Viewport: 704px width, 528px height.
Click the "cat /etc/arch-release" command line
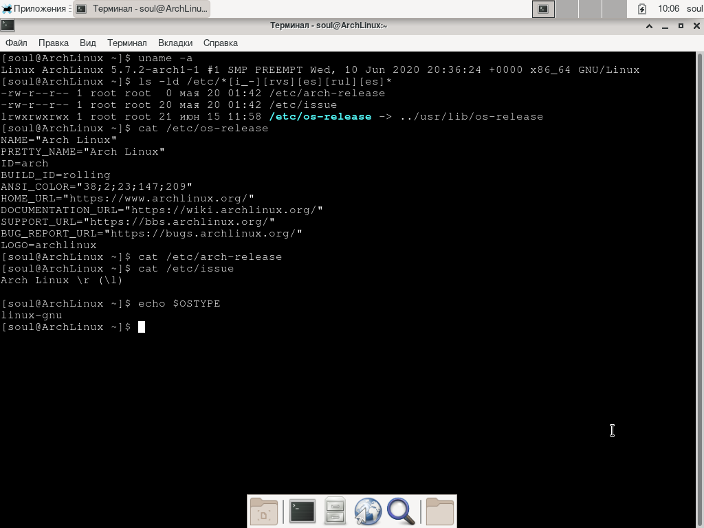click(x=142, y=257)
